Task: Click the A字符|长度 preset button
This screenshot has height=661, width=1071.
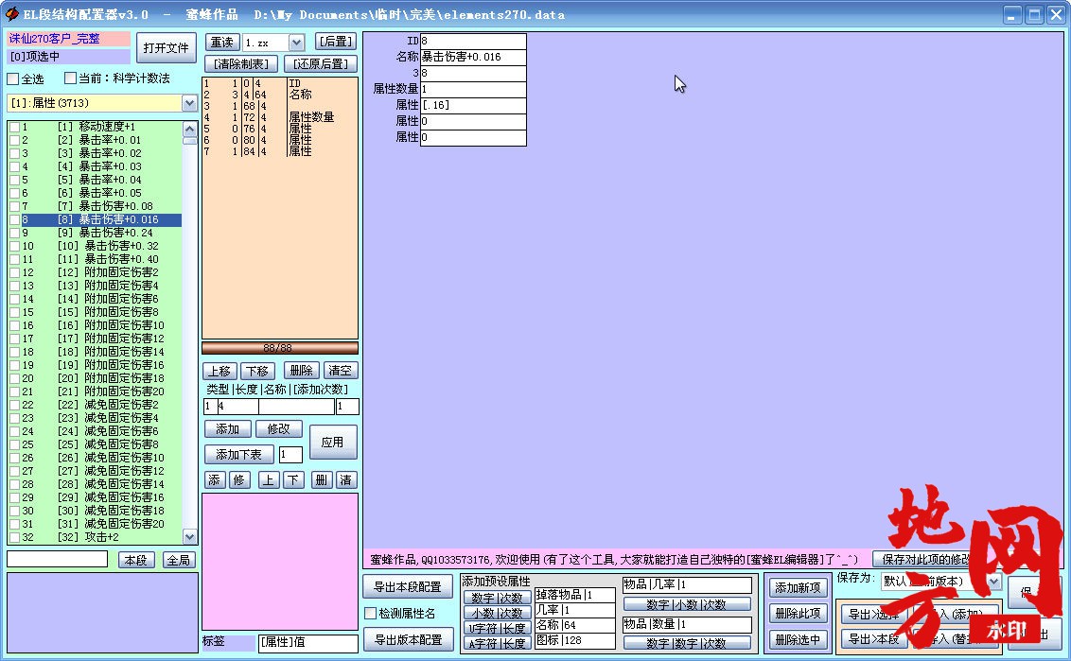Action: click(498, 643)
